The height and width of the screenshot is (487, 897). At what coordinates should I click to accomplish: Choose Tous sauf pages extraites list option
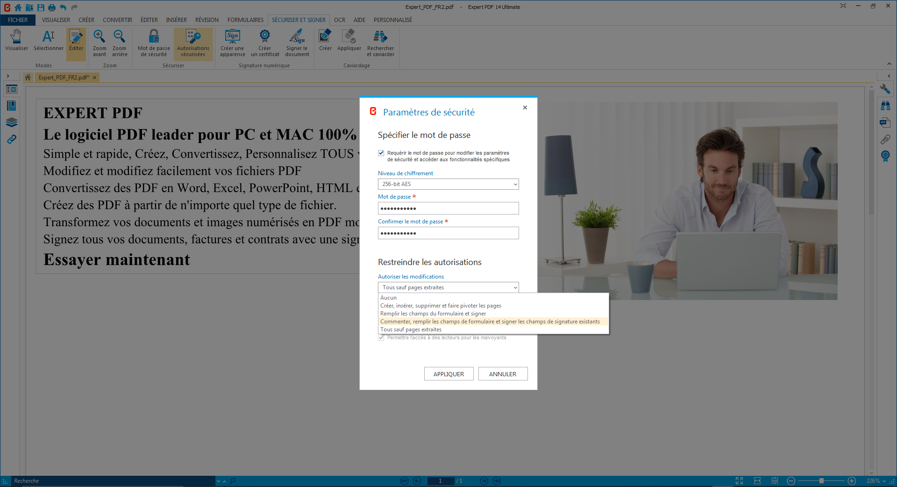click(493, 329)
